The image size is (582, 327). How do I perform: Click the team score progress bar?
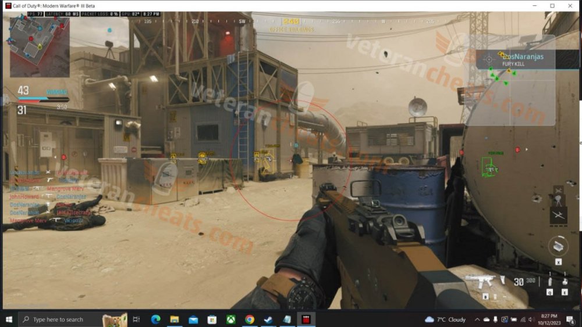(43, 99)
